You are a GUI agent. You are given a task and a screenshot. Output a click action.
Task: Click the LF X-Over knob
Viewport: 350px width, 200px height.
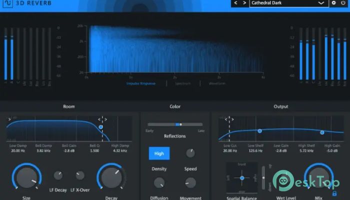(80, 175)
